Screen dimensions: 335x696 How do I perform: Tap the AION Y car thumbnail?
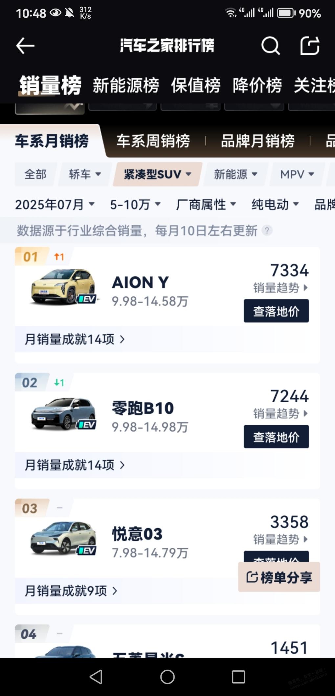pos(64,286)
